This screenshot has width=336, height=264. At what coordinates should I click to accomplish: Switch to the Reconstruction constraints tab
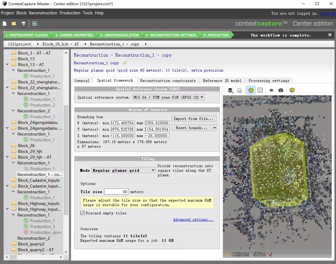(x=168, y=81)
